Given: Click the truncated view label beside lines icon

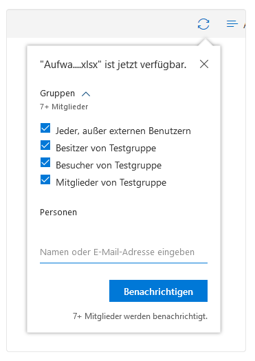Looking at the screenshot, I should coord(244,24).
